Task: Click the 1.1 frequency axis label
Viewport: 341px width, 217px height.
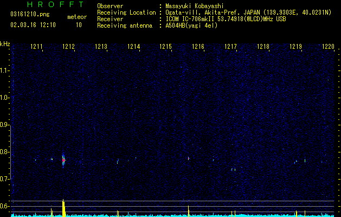Action: (x=5, y=71)
